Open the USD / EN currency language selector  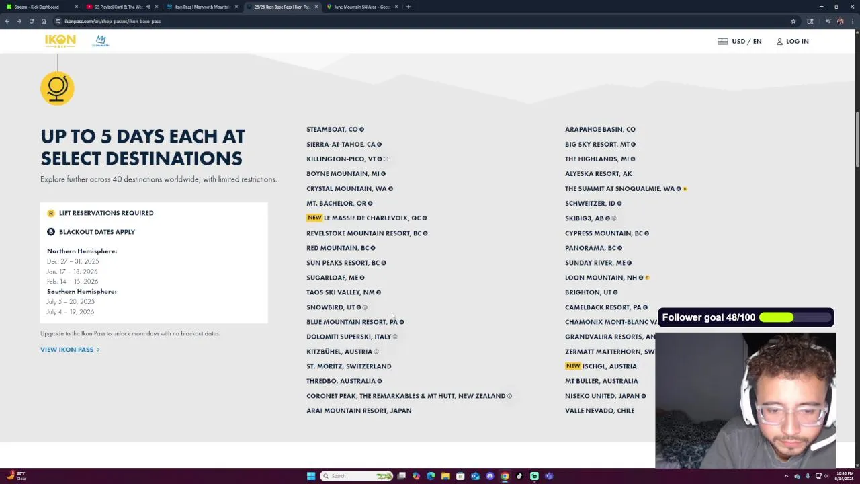739,42
